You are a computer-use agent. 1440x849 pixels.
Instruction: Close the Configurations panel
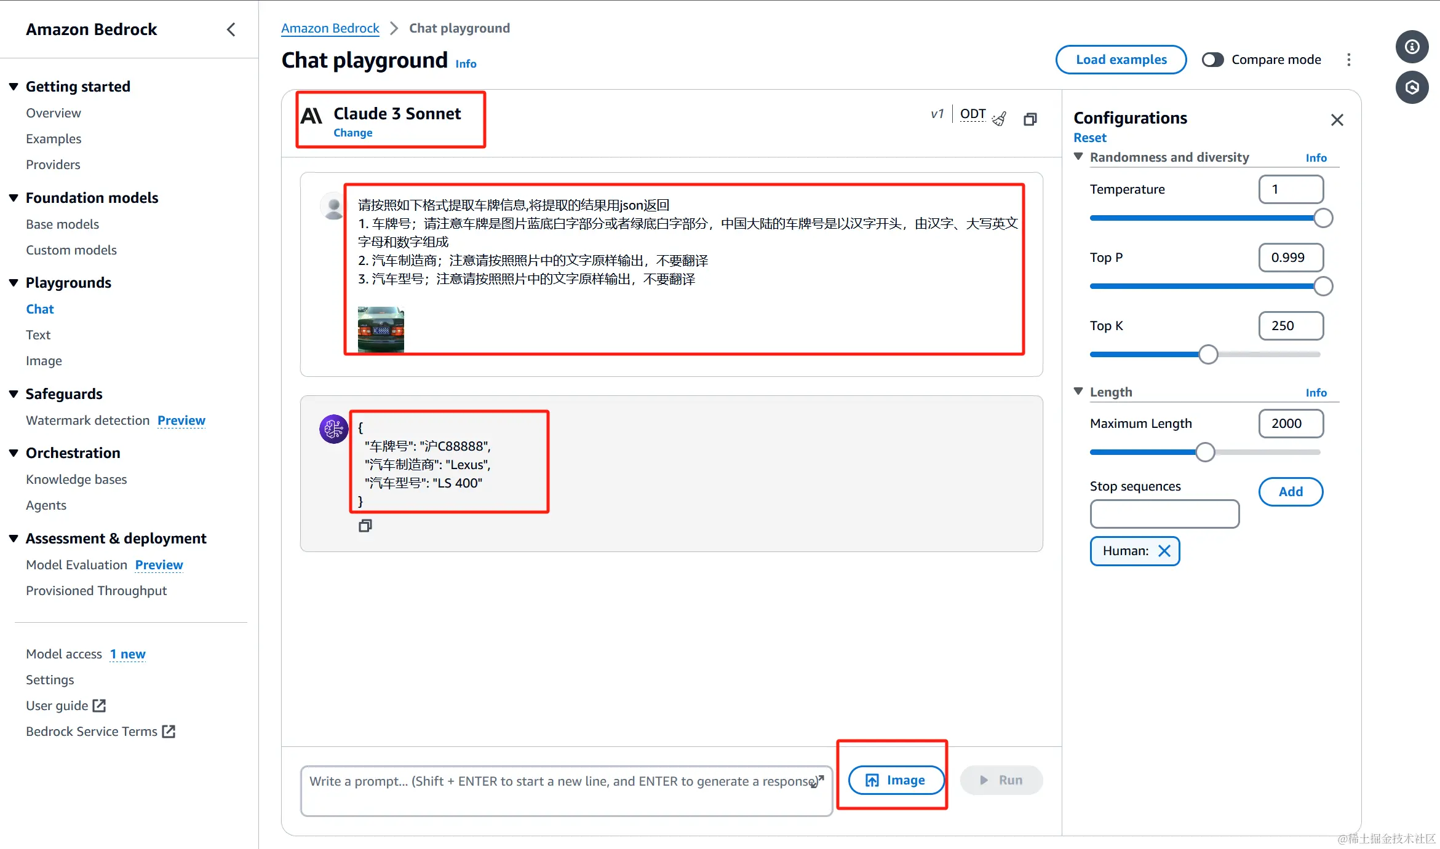1337,120
